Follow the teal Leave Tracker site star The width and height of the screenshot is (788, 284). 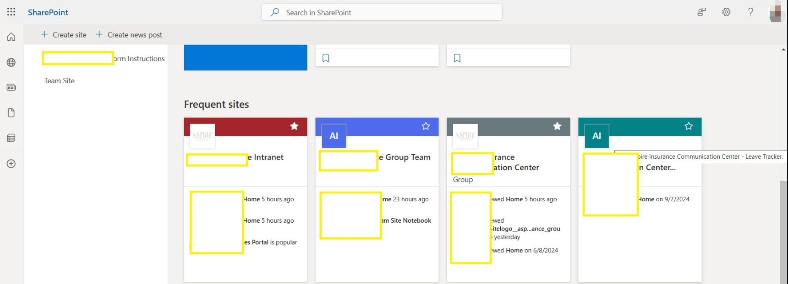tap(689, 126)
